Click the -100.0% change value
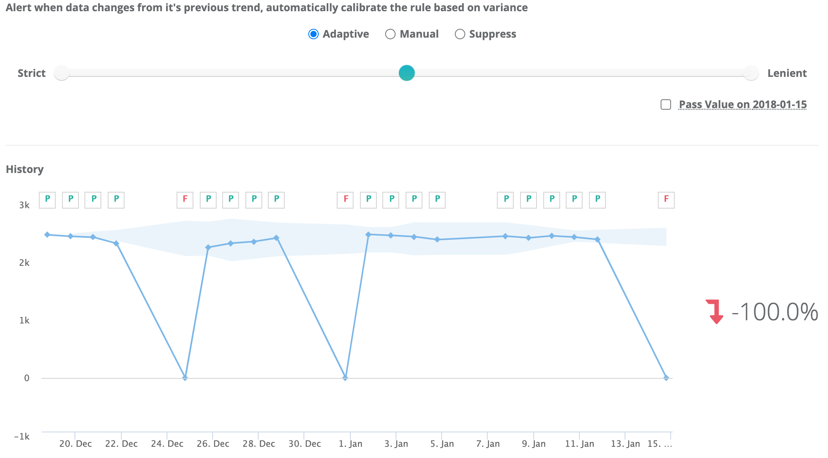 pos(775,312)
